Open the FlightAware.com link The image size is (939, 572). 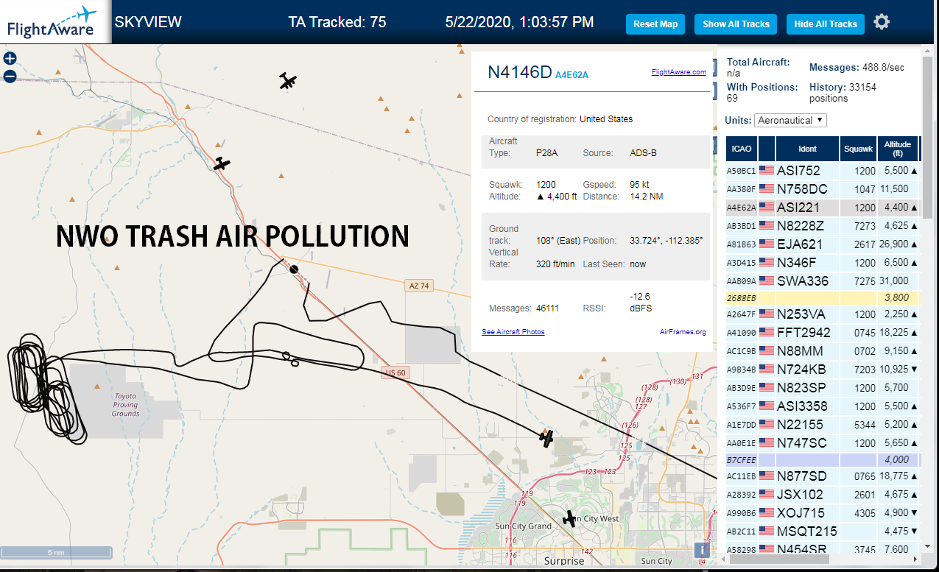coord(678,72)
